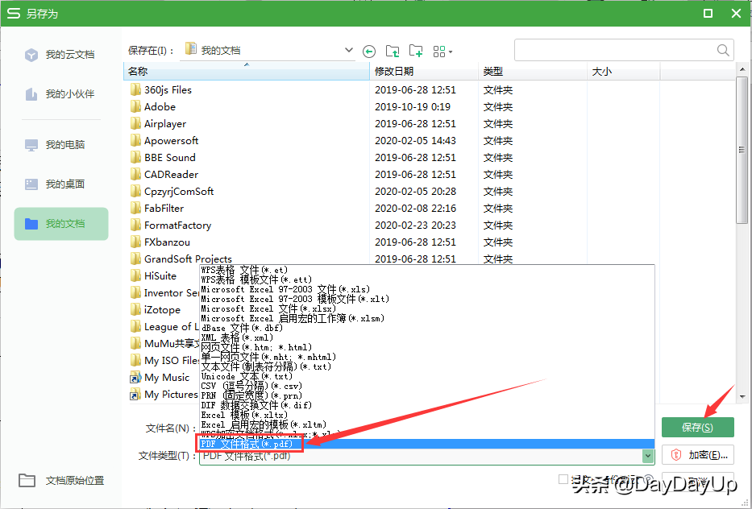Go to My Computer (我的电脑) location
Image resolution: width=752 pixels, height=509 pixels.
(56, 145)
